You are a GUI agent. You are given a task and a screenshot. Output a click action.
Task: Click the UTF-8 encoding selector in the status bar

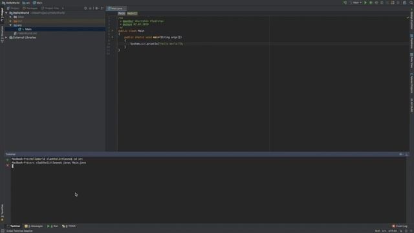[x=393, y=231]
